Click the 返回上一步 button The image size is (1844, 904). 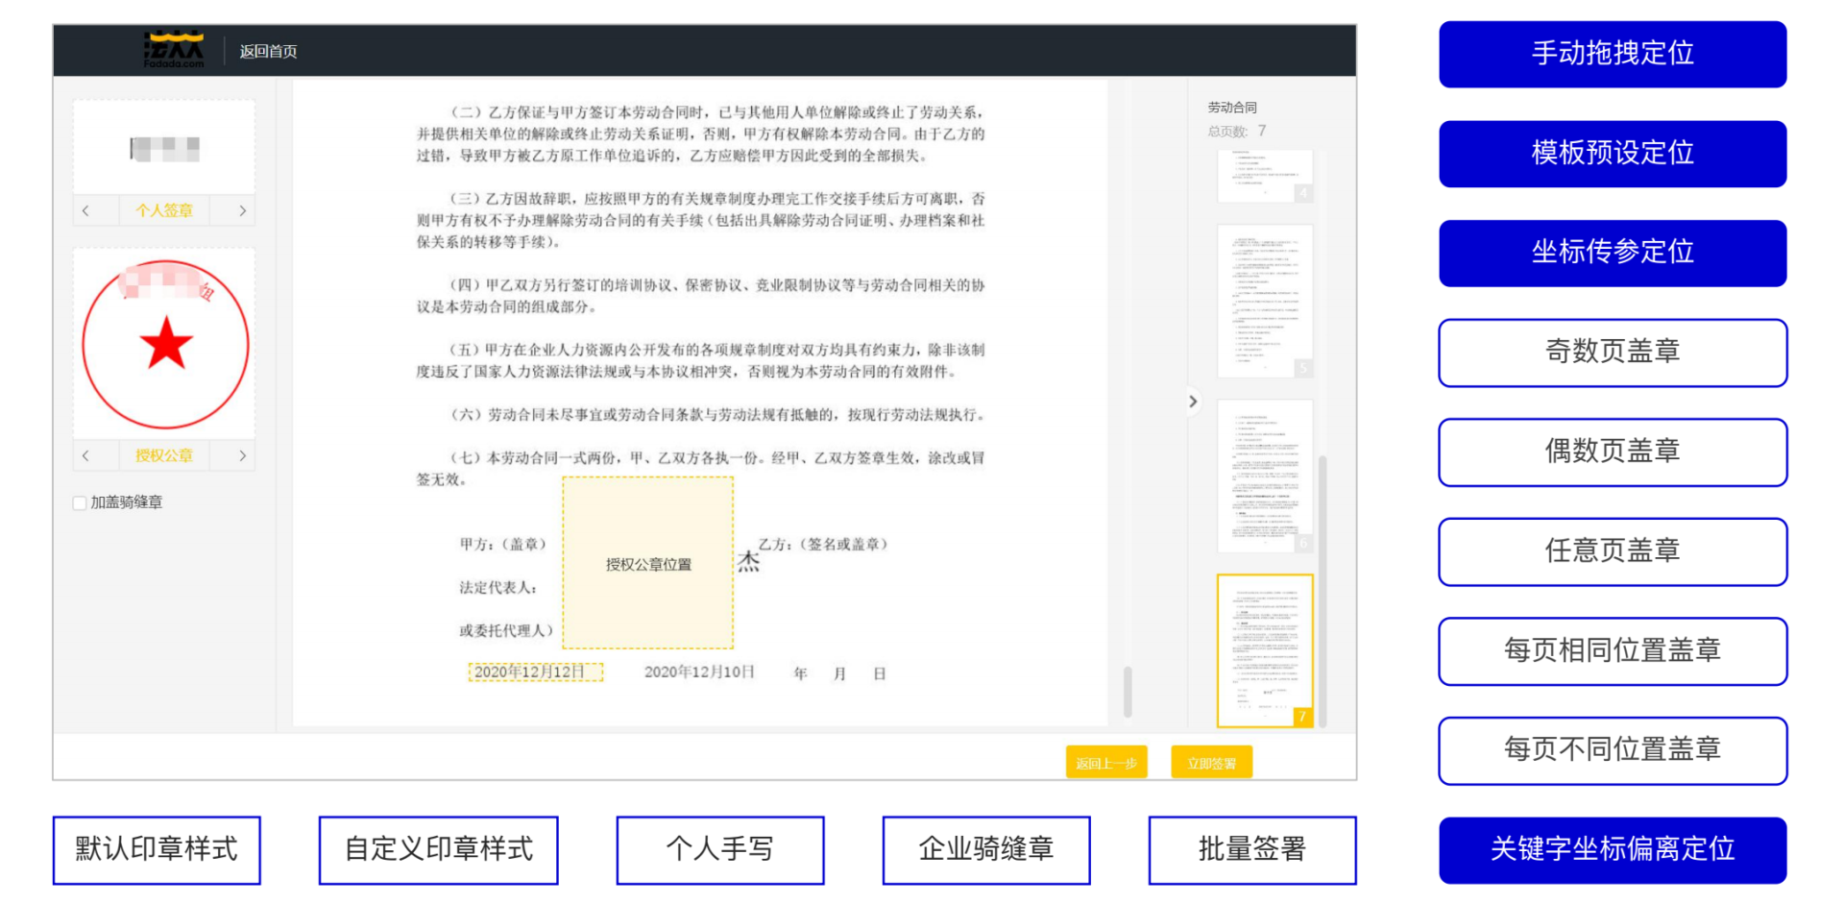pos(1106,763)
